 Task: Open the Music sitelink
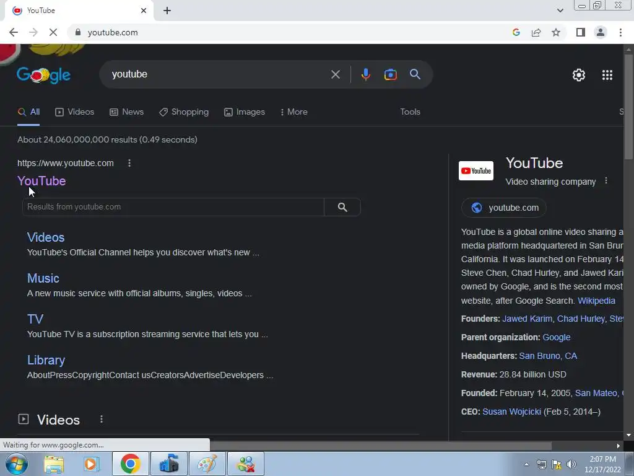click(x=43, y=278)
